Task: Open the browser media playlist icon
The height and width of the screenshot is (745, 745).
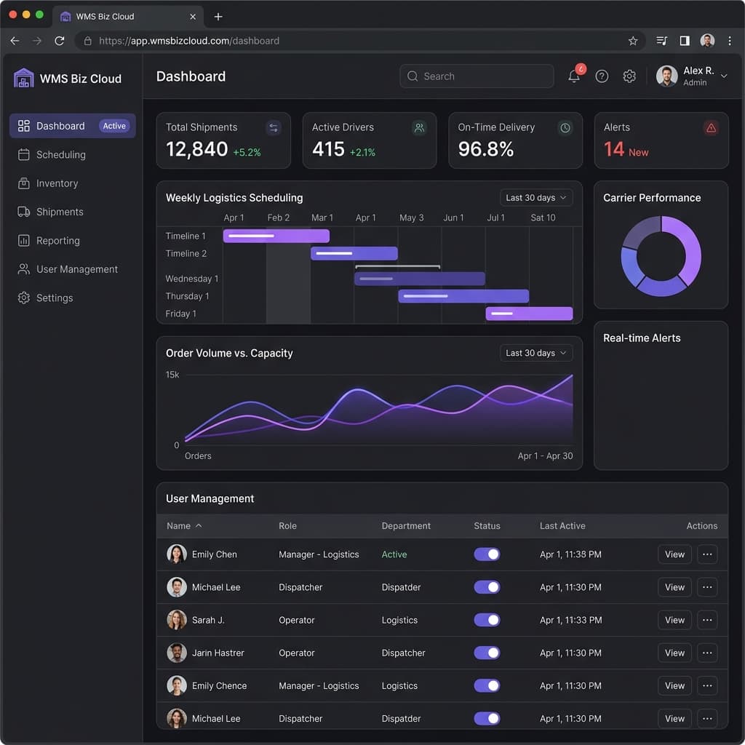Action: tap(661, 41)
